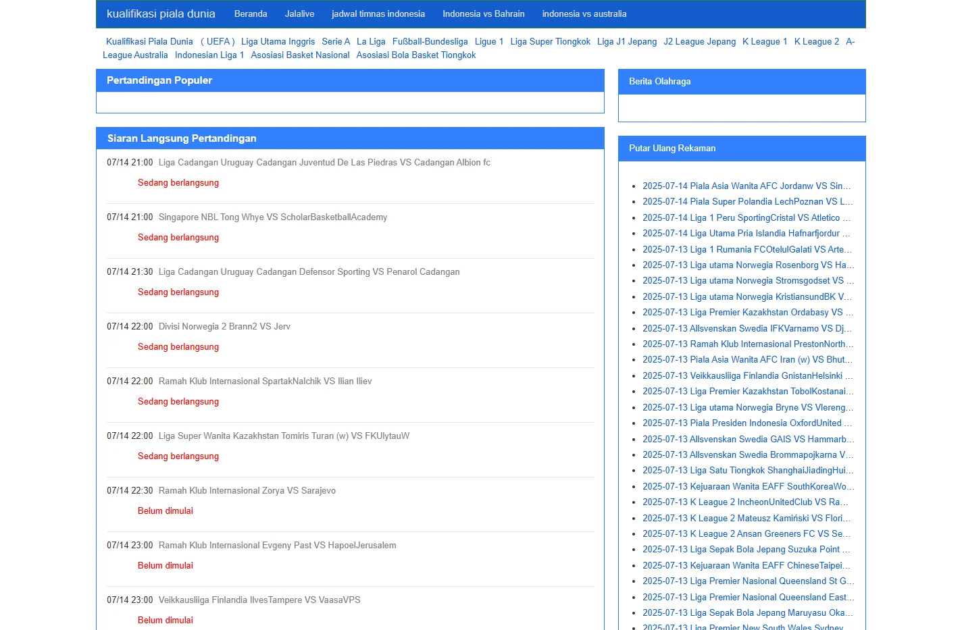Open replay Allsvenskan Swedia IFKVarnamo
The height and width of the screenshot is (630, 962).
[x=747, y=328]
